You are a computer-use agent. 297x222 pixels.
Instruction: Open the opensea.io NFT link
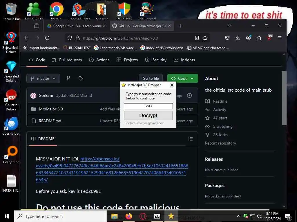coord(112,169)
